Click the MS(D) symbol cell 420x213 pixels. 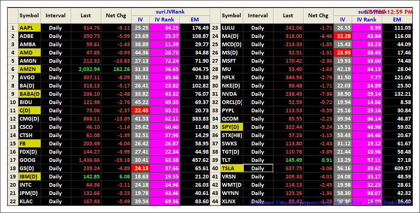232,53
